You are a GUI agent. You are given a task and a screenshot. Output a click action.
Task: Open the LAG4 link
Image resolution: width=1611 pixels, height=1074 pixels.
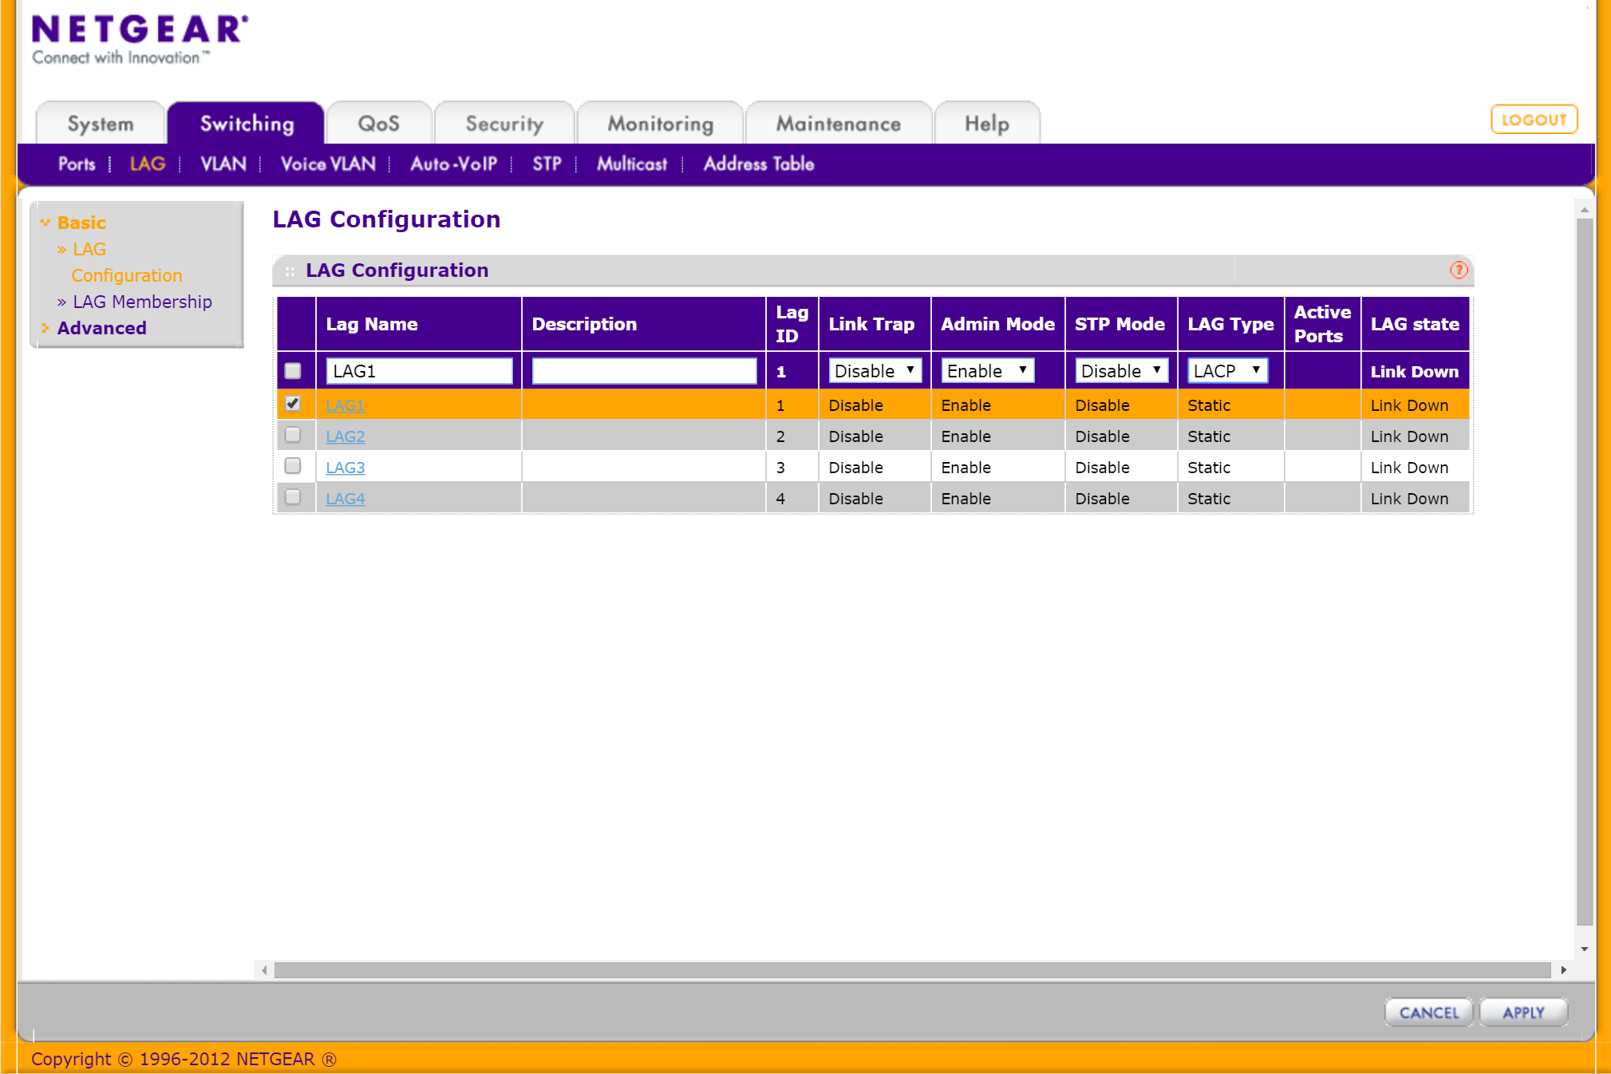tap(345, 499)
